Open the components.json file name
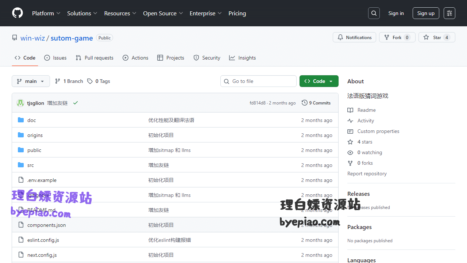Image resolution: width=467 pixels, height=263 pixels. click(x=47, y=225)
